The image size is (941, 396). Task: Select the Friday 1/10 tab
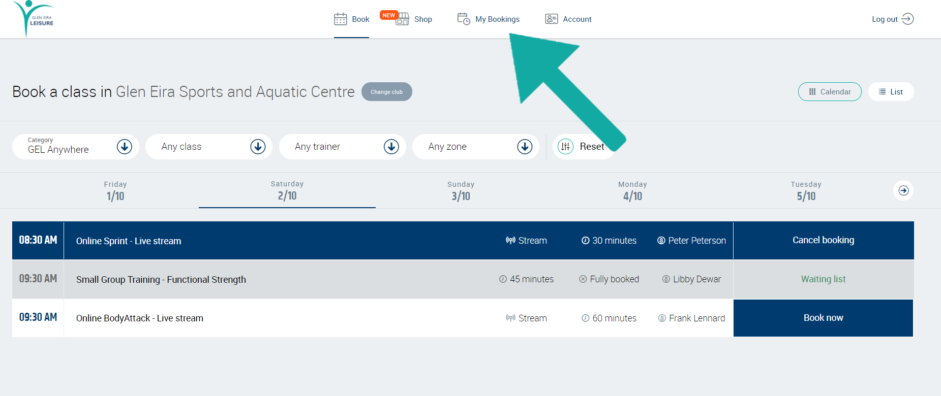[115, 191]
